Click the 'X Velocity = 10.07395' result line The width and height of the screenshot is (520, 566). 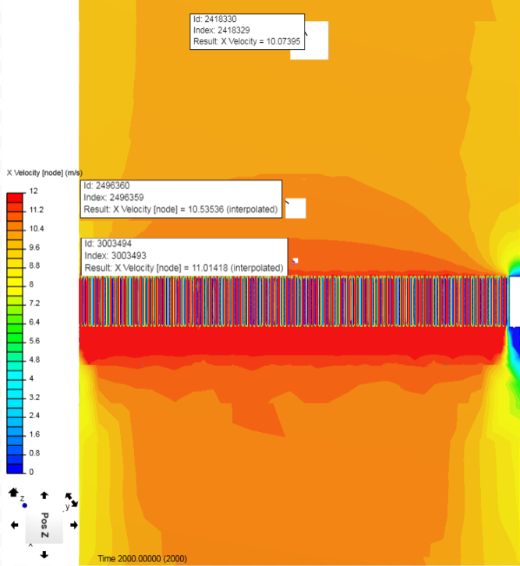pos(247,41)
